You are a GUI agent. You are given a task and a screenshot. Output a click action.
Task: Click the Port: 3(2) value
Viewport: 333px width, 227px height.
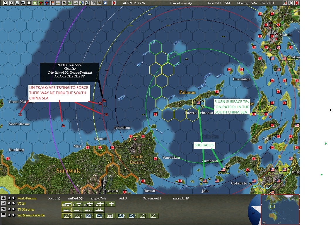pos(54,198)
